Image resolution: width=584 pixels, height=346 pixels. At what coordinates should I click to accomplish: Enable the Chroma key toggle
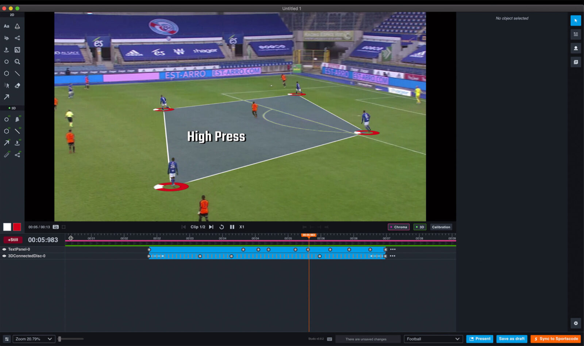click(399, 227)
